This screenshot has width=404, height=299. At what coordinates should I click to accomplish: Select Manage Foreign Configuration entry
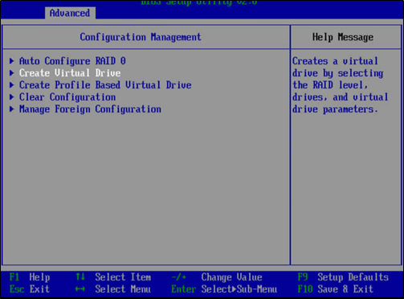point(90,109)
